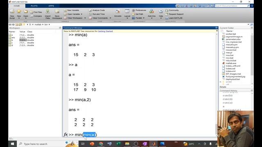Select fuzzysegmented.jpg in Current Folder
The image size is (262, 147).
tap(235, 76)
